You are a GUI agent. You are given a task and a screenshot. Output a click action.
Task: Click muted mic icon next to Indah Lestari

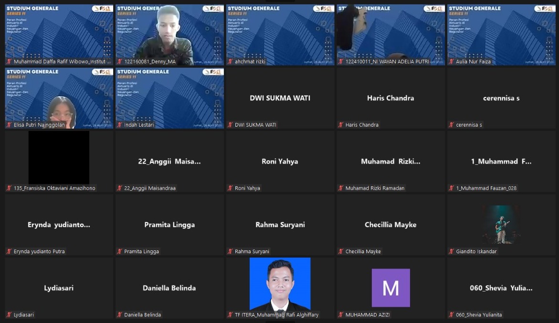[x=120, y=125]
